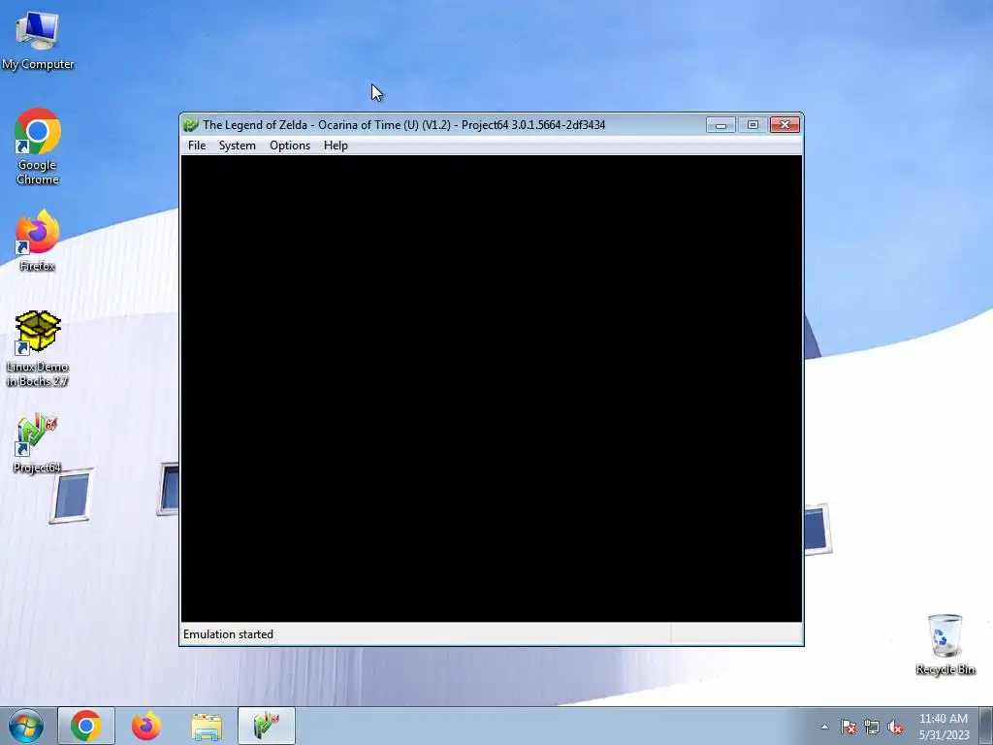
Task: Select the Linux Demo in Bochs 2.7 shortcut
Action: (x=38, y=349)
